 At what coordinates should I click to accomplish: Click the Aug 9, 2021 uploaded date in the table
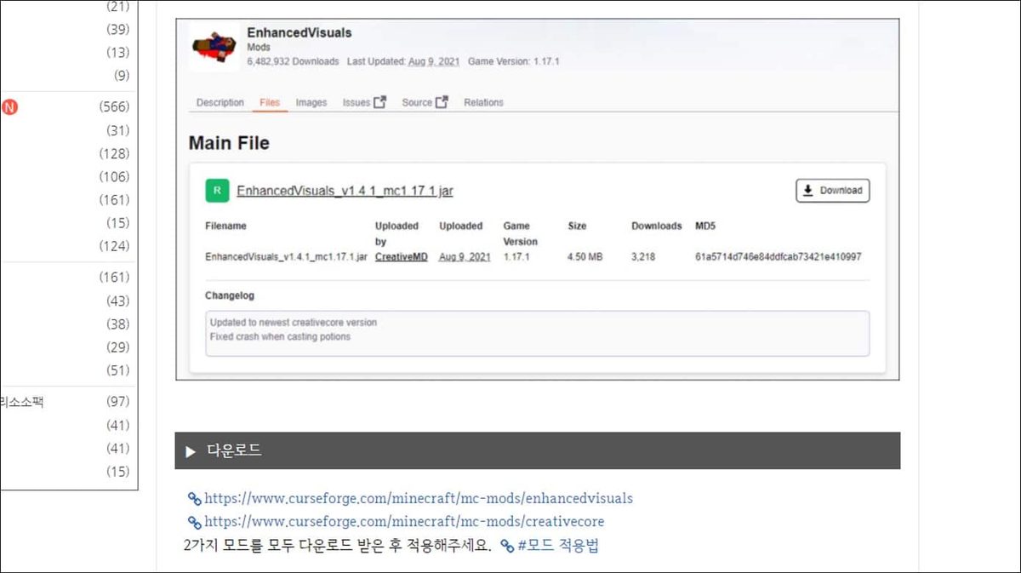click(x=465, y=256)
